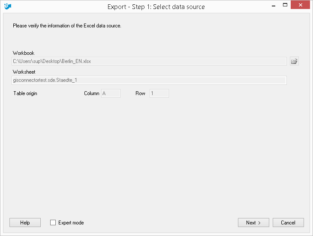Image resolution: width=313 pixels, height=236 pixels.
Task: Select the Column origin field showing A
Action: (x=111, y=93)
